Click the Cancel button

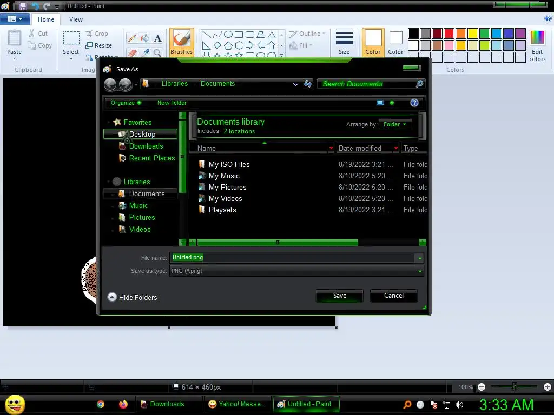(x=394, y=296)
